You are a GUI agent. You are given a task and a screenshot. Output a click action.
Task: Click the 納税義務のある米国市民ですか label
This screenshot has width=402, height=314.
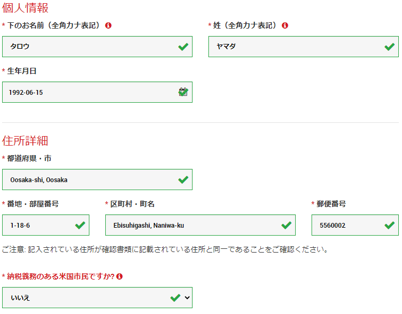coord(61,276)
